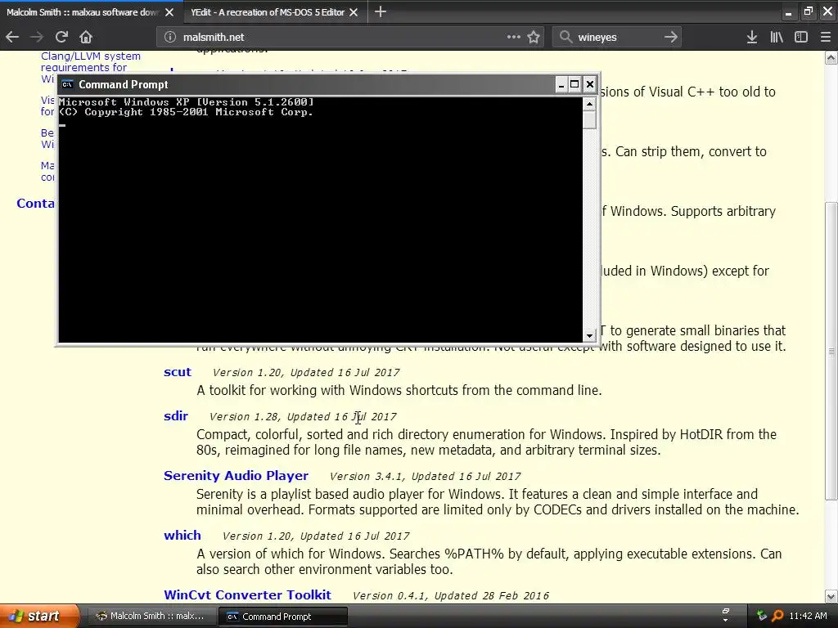Switch to Malcolm Smith browser taskbar button
The width and height of the screenshot is (838, 628).
(x=151, y=617)
